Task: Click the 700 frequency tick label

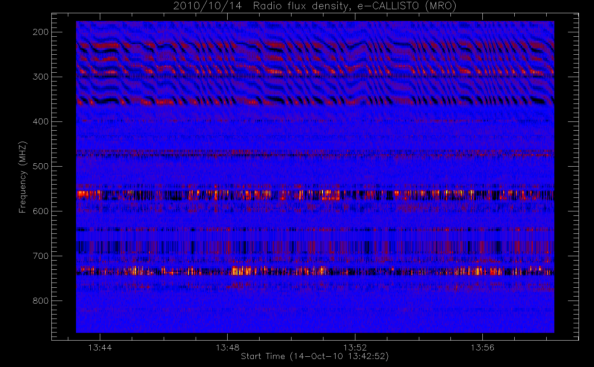Action: (x=41, y=256)
